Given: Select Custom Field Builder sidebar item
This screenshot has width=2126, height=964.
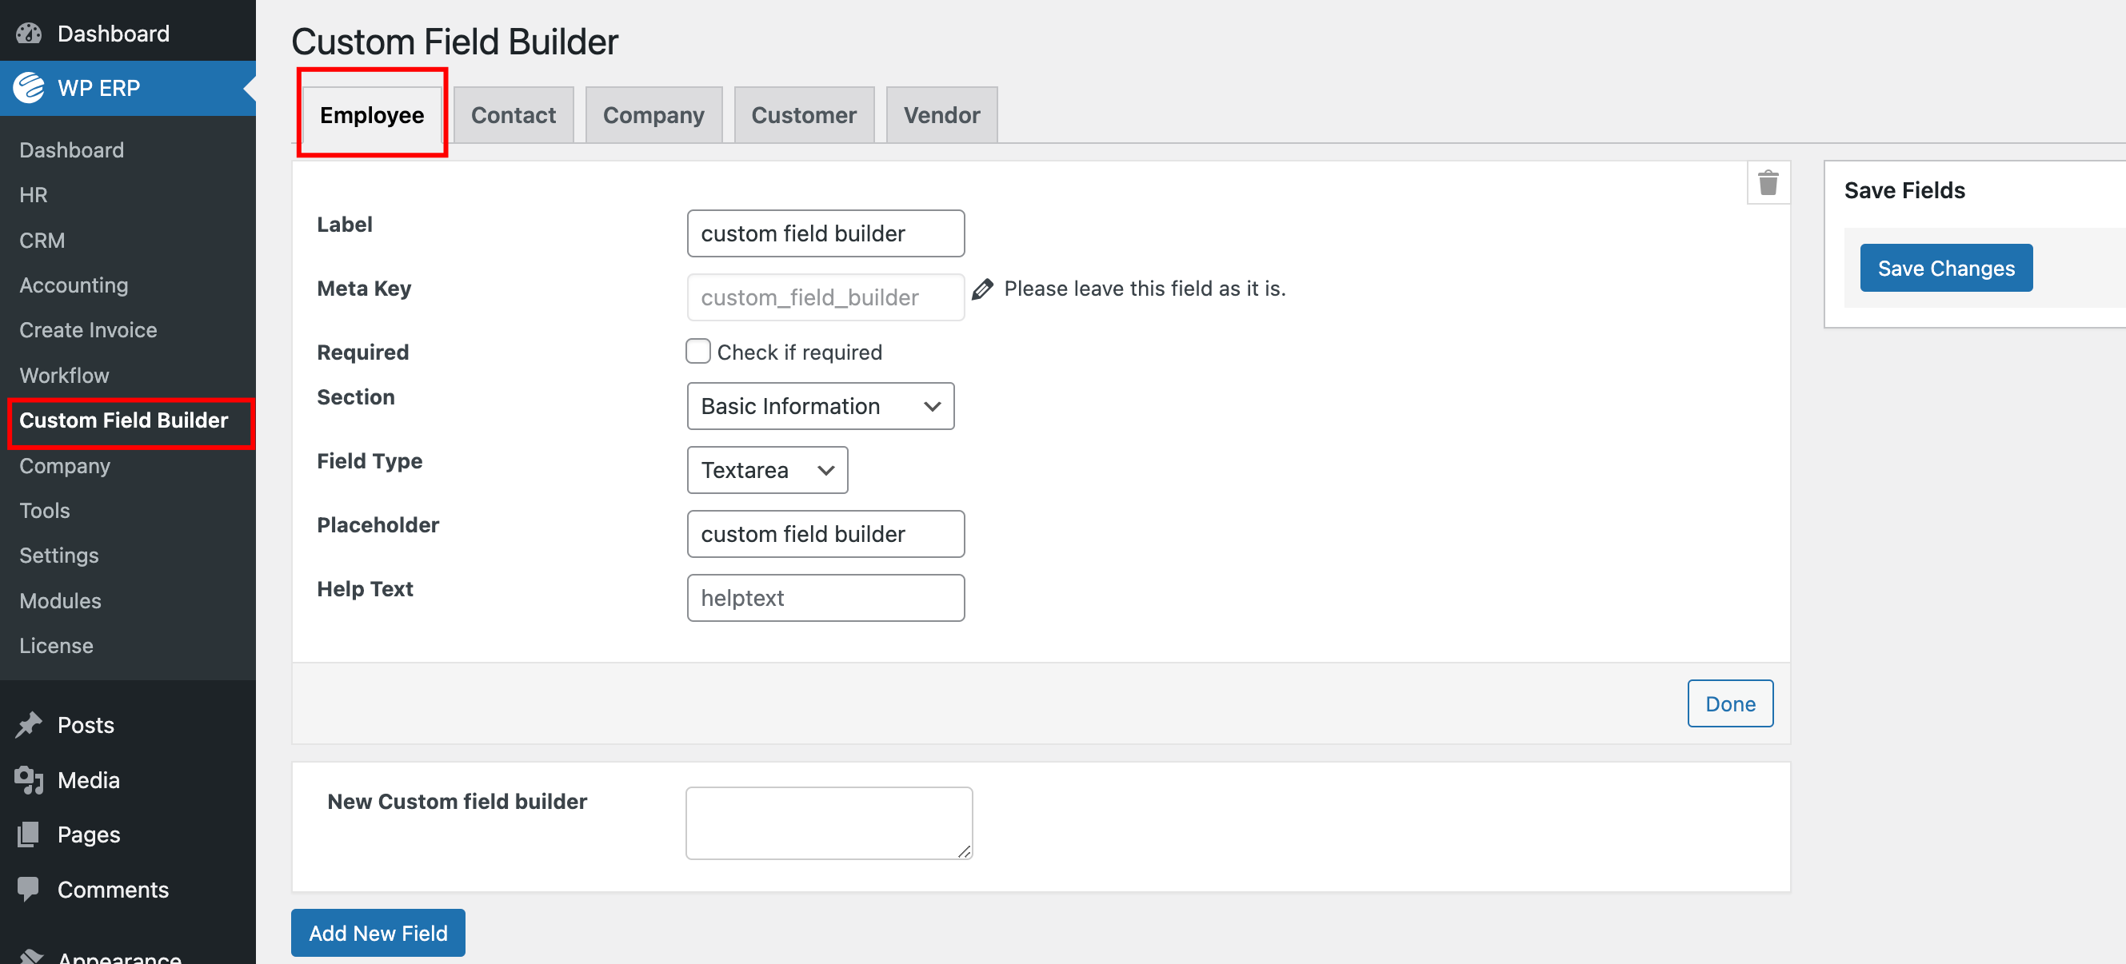Looking at the screenshot, I should (124, 420).
